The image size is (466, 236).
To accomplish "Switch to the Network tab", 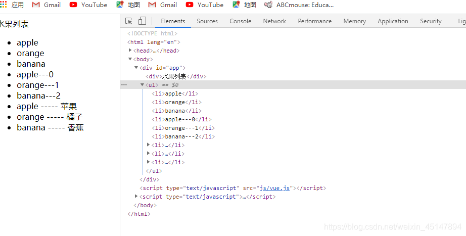I will point(274,21).
